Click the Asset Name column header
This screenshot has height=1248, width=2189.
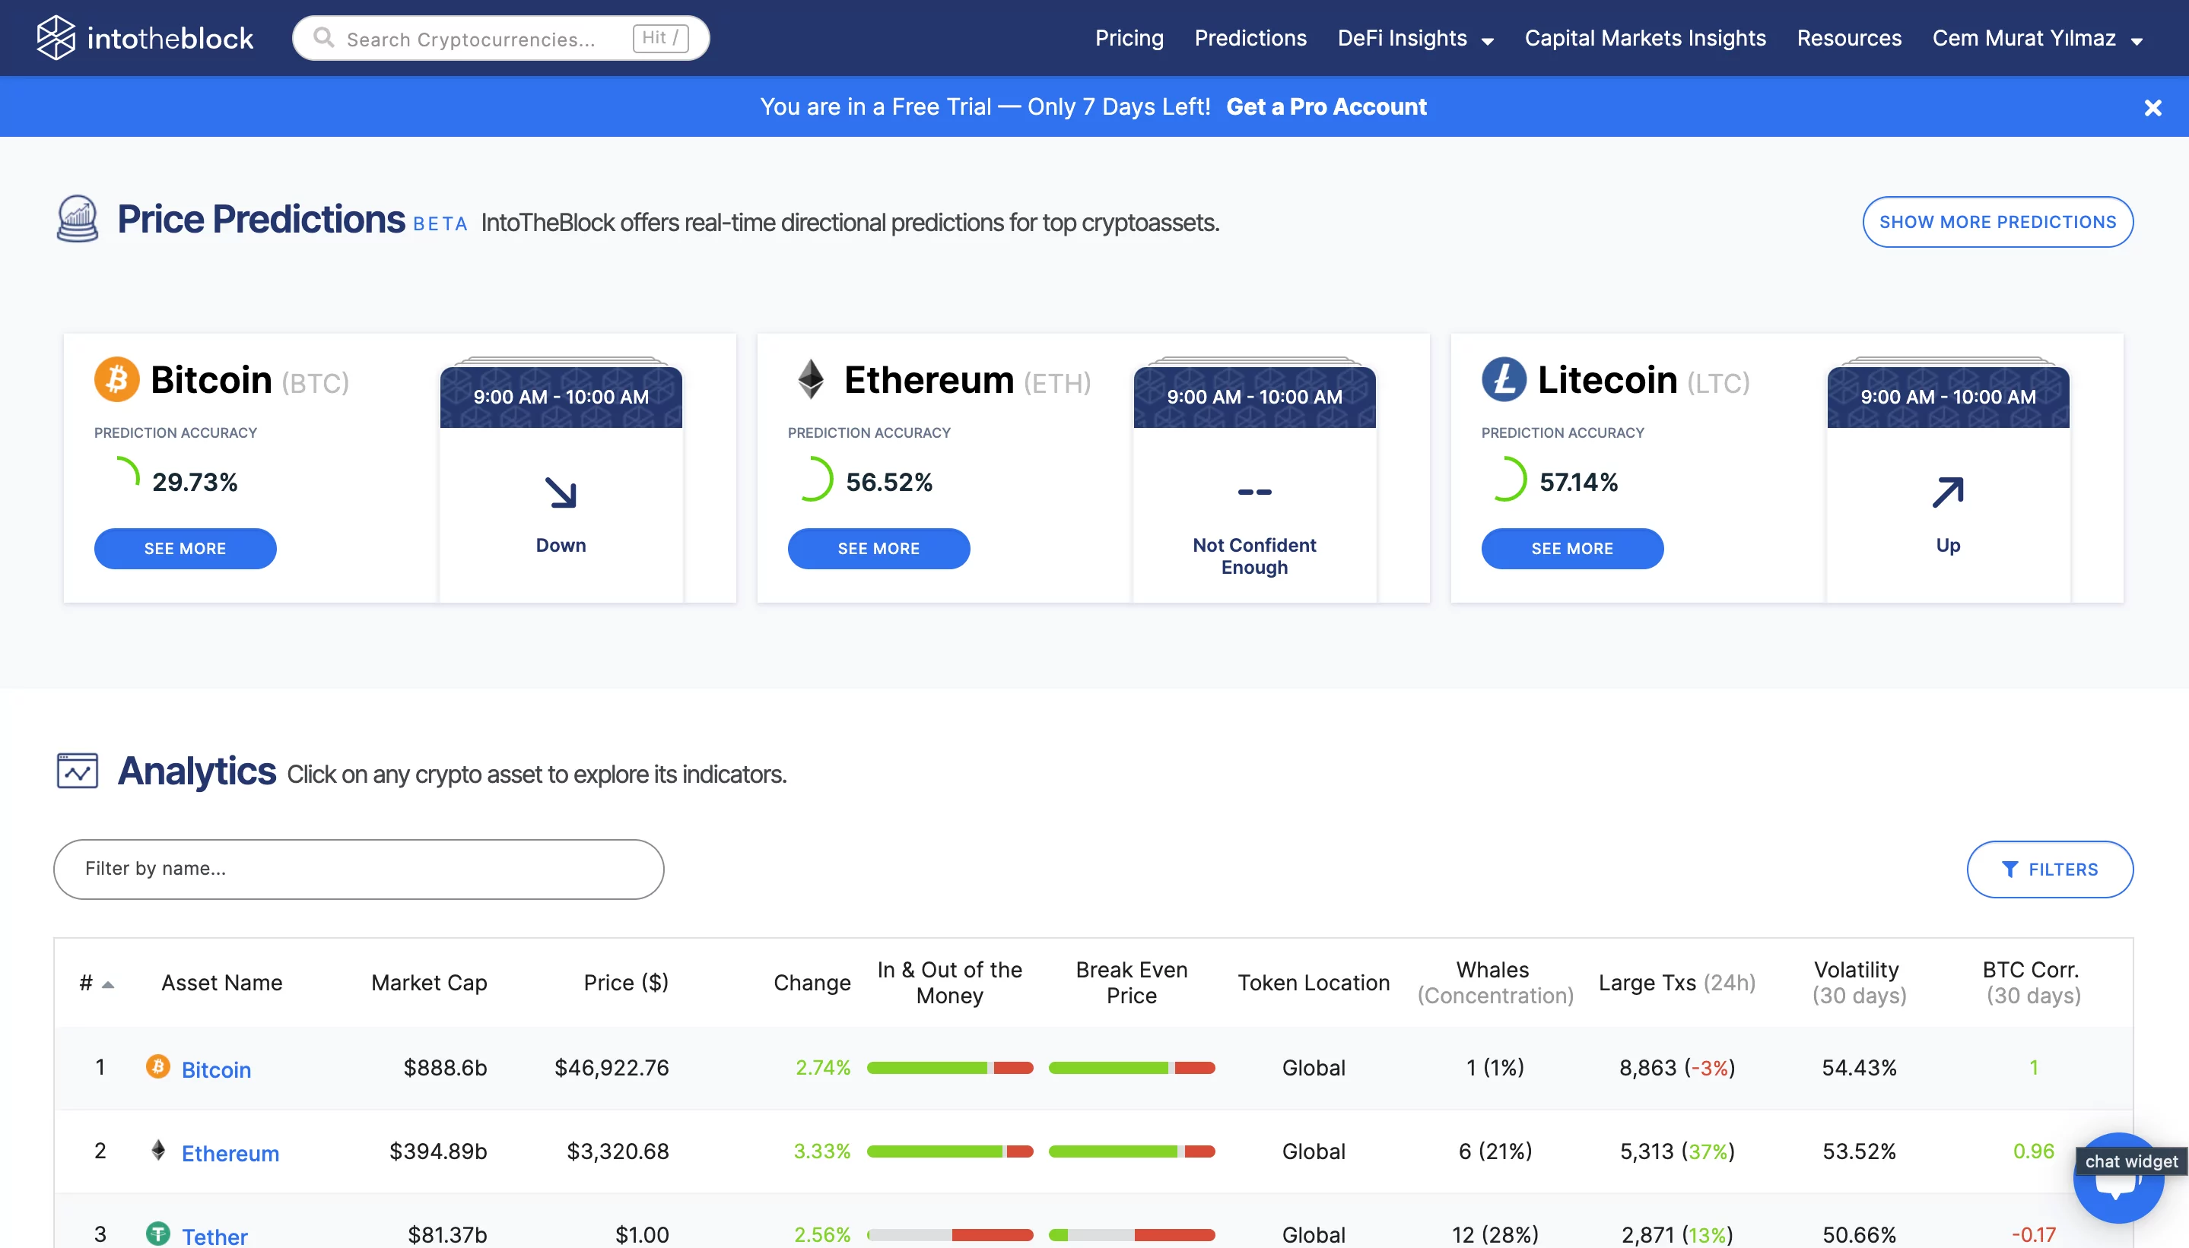(x=221, y=982)
